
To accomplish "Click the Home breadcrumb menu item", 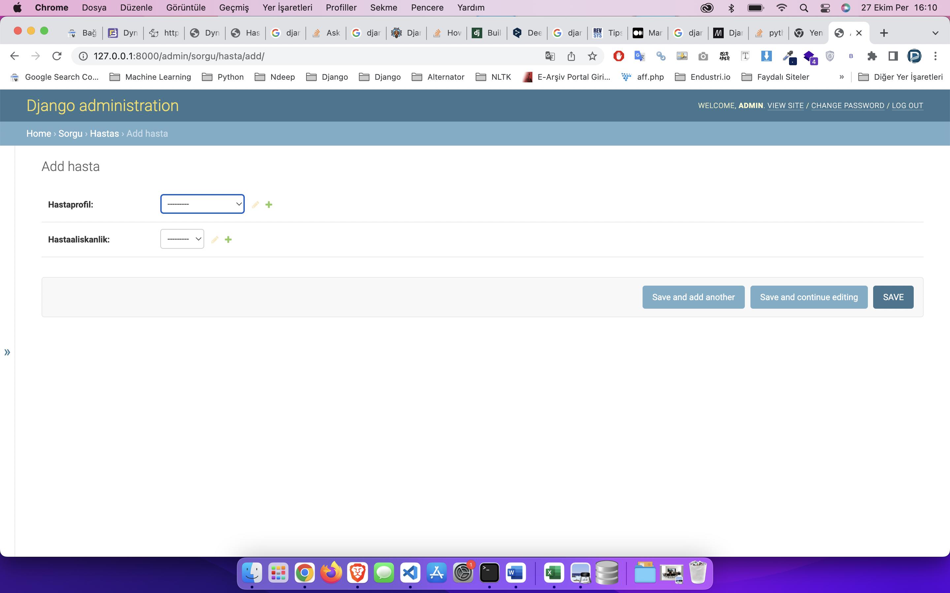I will (x=39, y=133).
